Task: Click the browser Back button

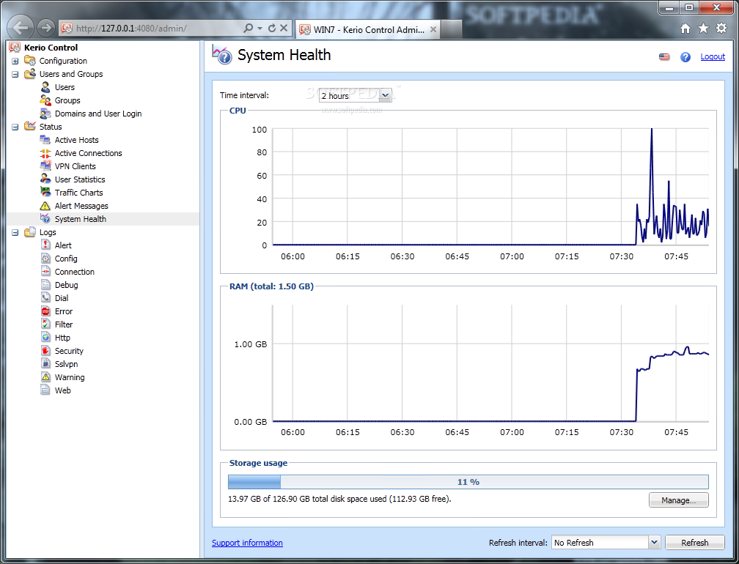Action: (21, 27)
